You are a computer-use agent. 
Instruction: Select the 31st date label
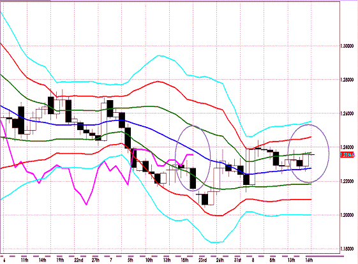coord(237,260)
